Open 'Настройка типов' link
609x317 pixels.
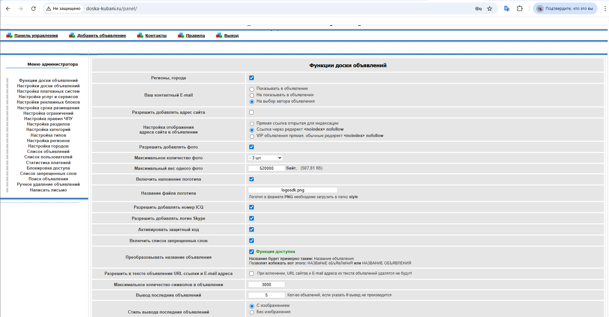pos(48,135)
